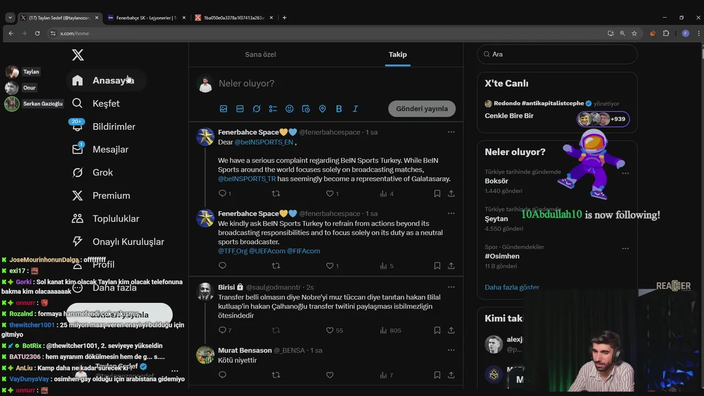Click the Ara search field
The image size is (704, 396).
[x=557, y=54]
